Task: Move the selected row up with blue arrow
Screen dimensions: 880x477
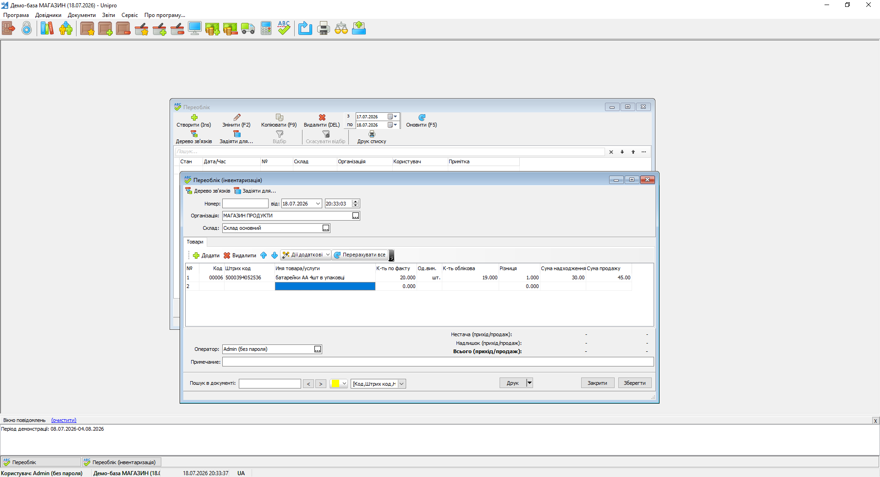Action: (x=264, y=255)
